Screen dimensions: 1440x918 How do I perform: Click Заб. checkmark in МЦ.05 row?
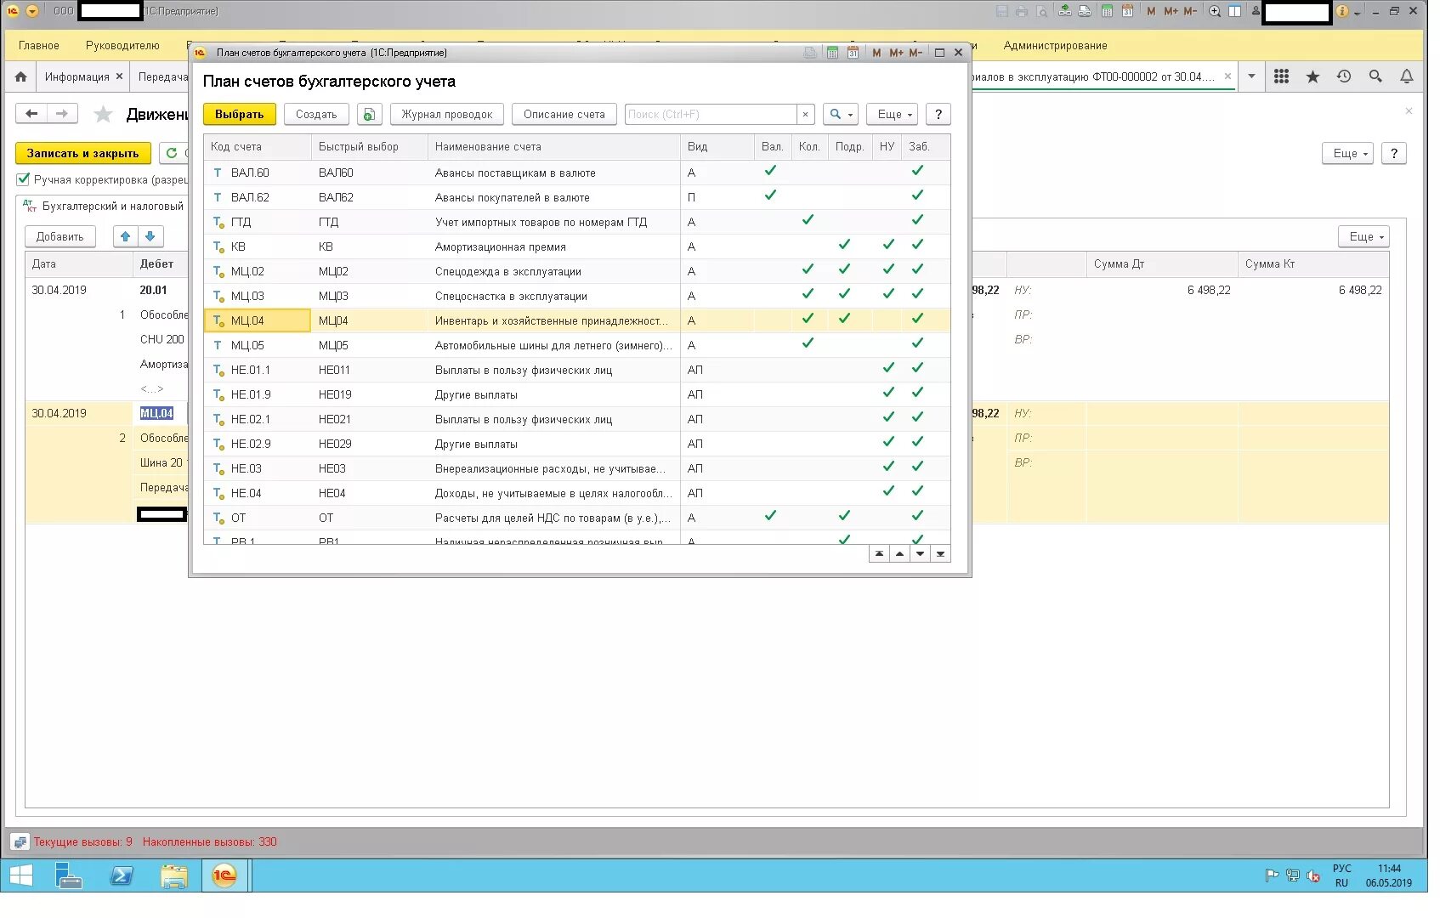pos(917,343)
